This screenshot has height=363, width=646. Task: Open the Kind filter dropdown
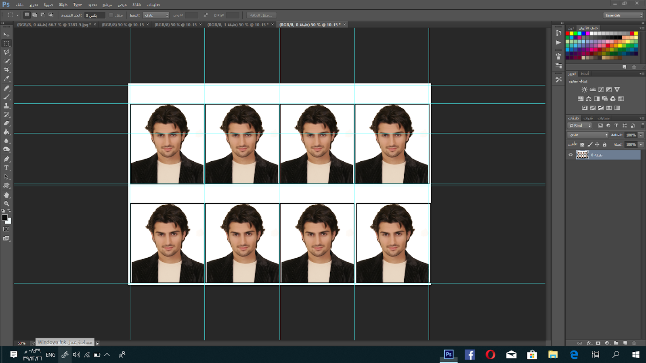point(580,125)
